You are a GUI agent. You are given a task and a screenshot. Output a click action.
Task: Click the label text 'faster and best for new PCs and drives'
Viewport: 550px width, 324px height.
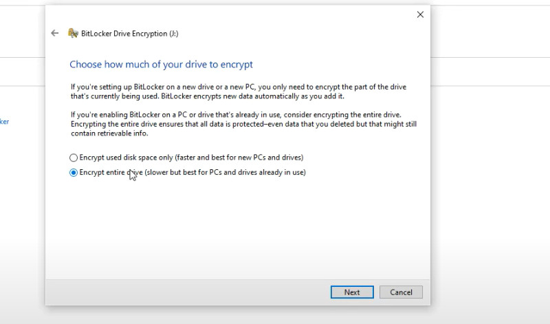[x=239, y=158]
